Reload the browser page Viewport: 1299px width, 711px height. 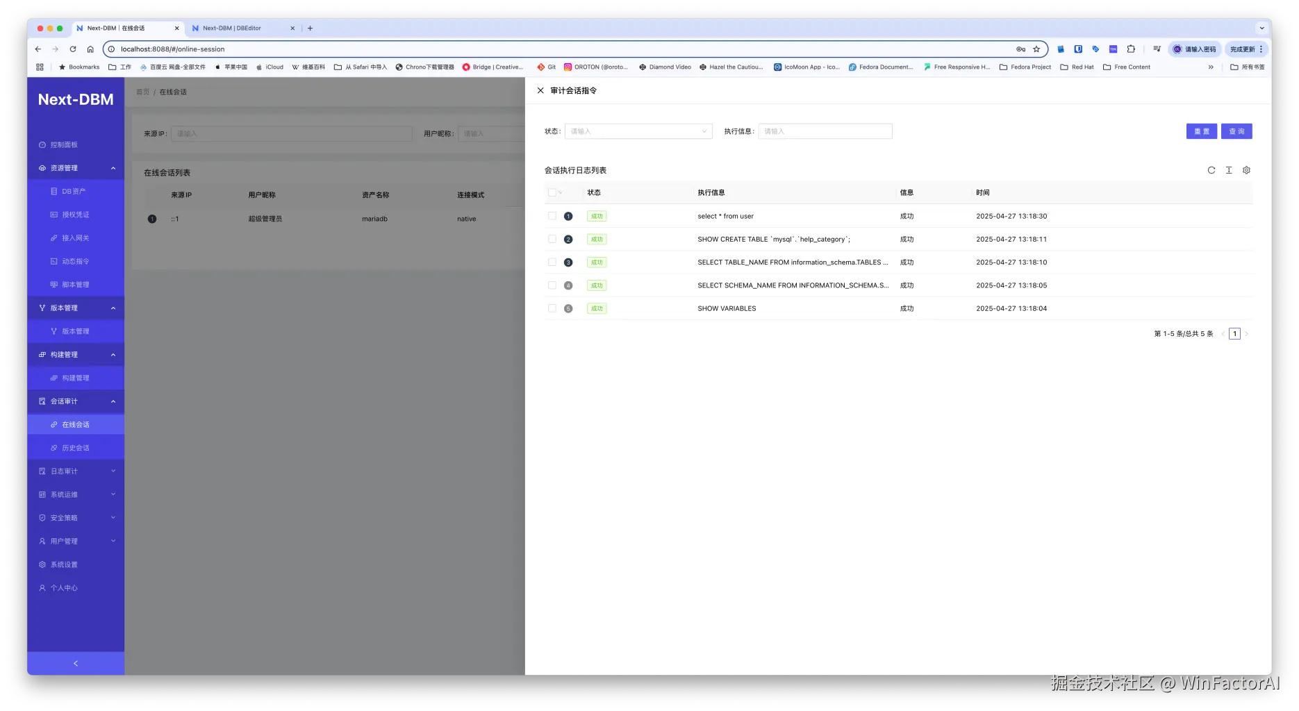coord(73,49)
